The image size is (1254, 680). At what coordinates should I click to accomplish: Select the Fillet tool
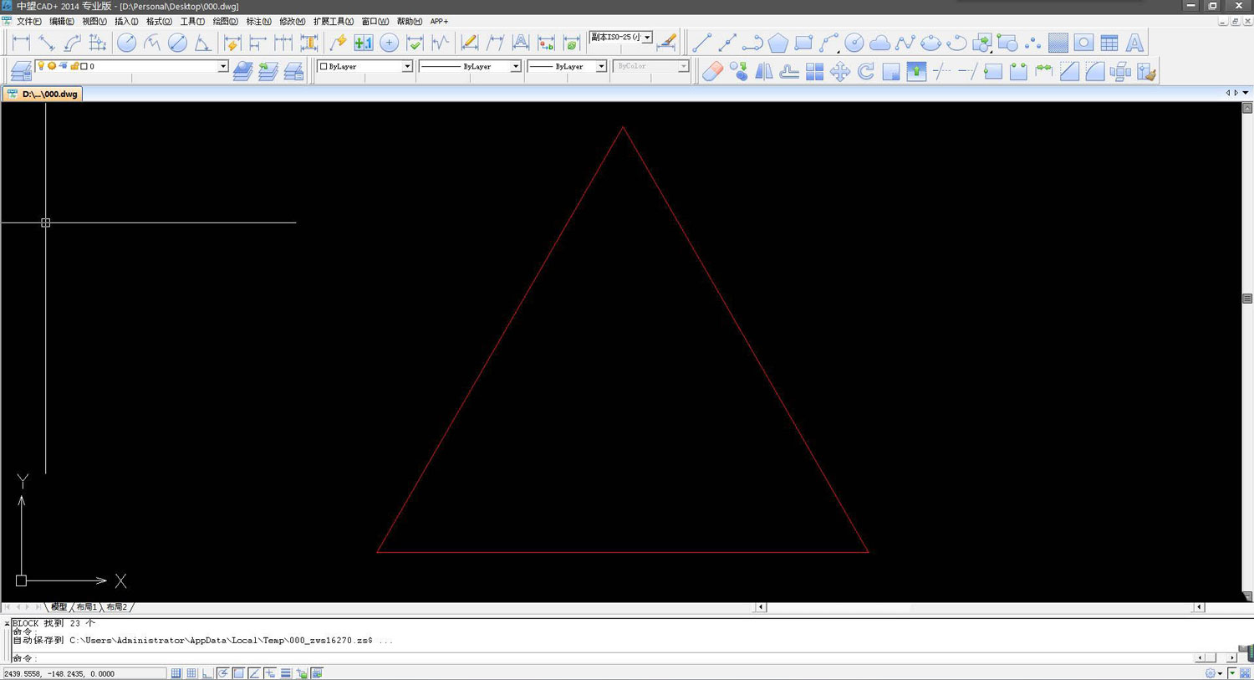(1094, 71)
